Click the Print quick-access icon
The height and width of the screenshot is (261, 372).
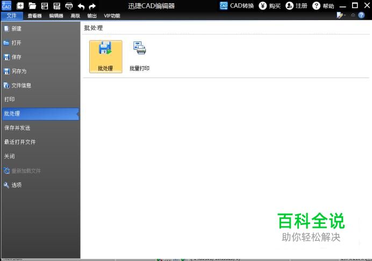pos(69,6)
